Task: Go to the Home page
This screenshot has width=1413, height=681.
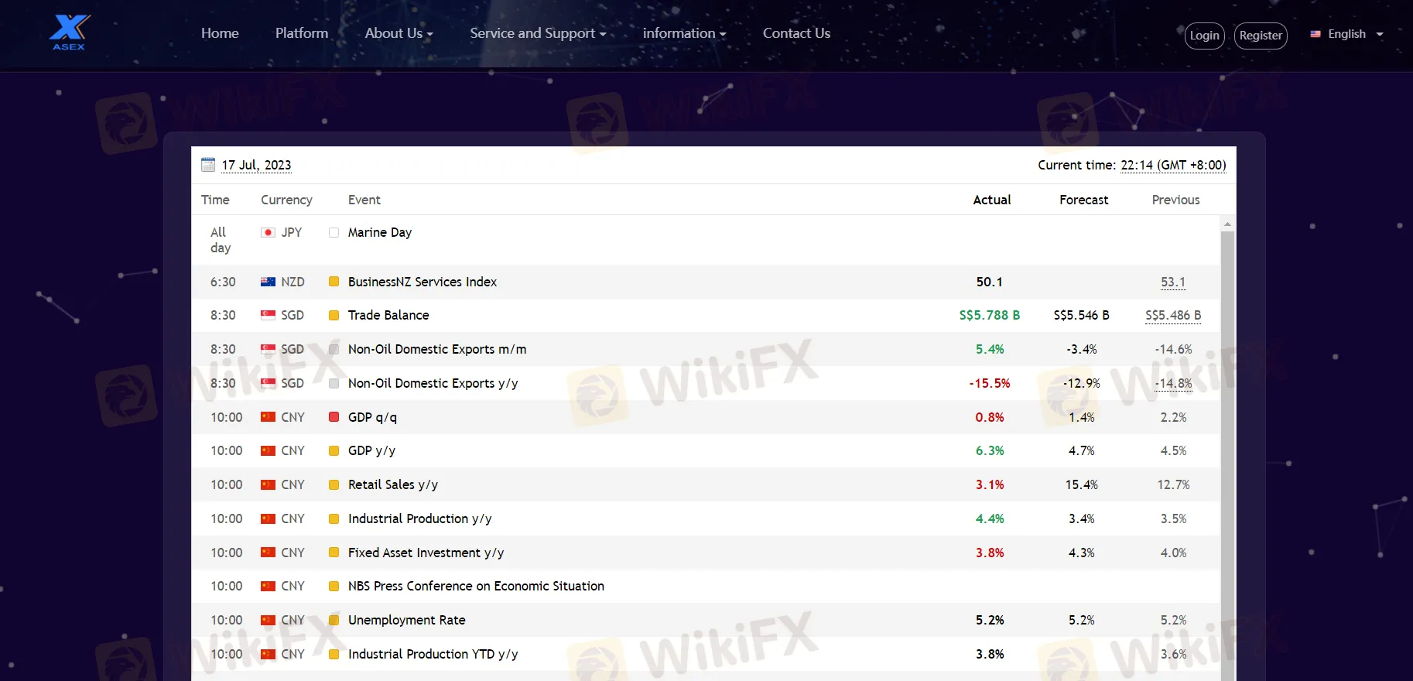Action: click(220, 33)
